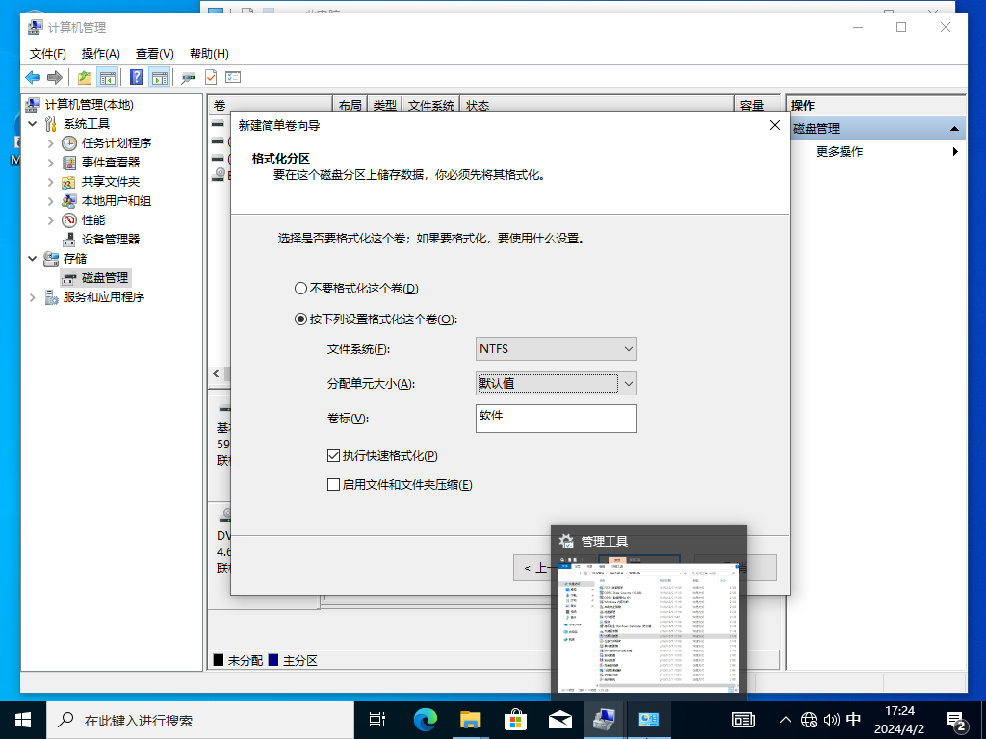This screenshot has height=739, width=986.
Task: Click the blue Back arrow in toolbar
Action: tap(33, 77)
